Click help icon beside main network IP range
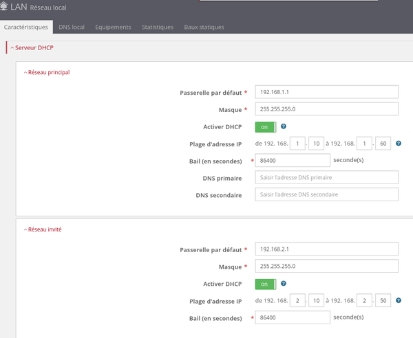Viewport: 413px width, 338px height. tap(399, 144)
